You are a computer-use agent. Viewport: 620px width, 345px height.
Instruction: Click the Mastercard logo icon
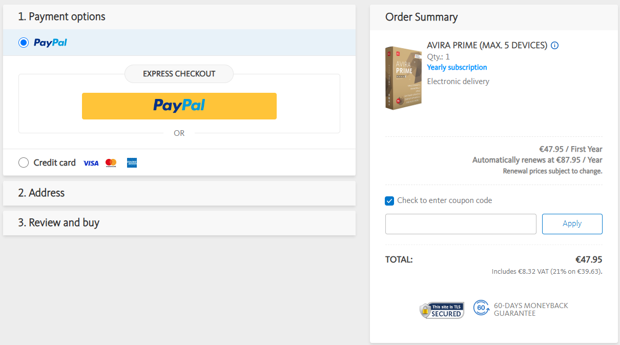(111, 163)
